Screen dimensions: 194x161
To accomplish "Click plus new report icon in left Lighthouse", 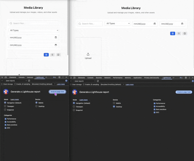I will click(x=2, y=80).
